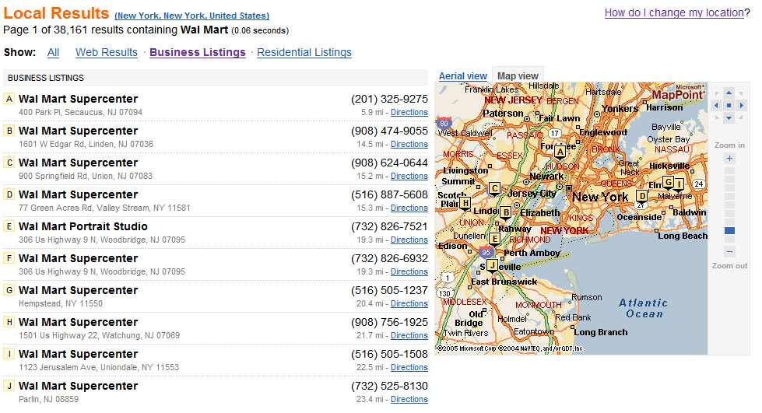Image resolution: width=762 pixels, height=413 pixels.
Task: Click map pin C near Jersey City label
Action: [494, 189]
